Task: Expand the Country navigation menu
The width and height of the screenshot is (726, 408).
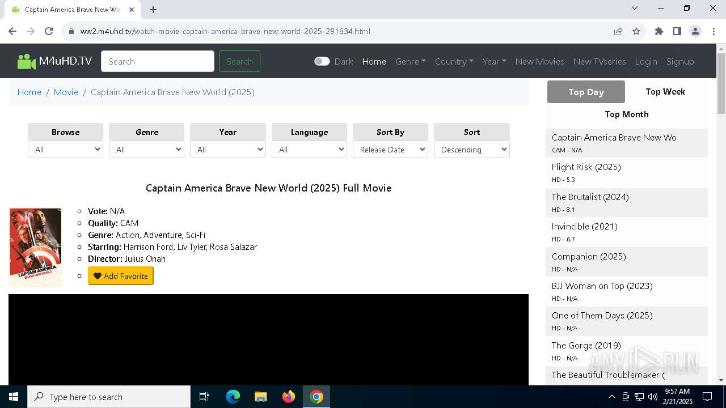Action: [x=454, y=61]
